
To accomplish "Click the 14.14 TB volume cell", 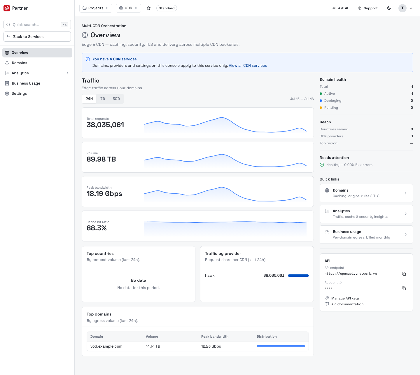I will click(153, 346).
